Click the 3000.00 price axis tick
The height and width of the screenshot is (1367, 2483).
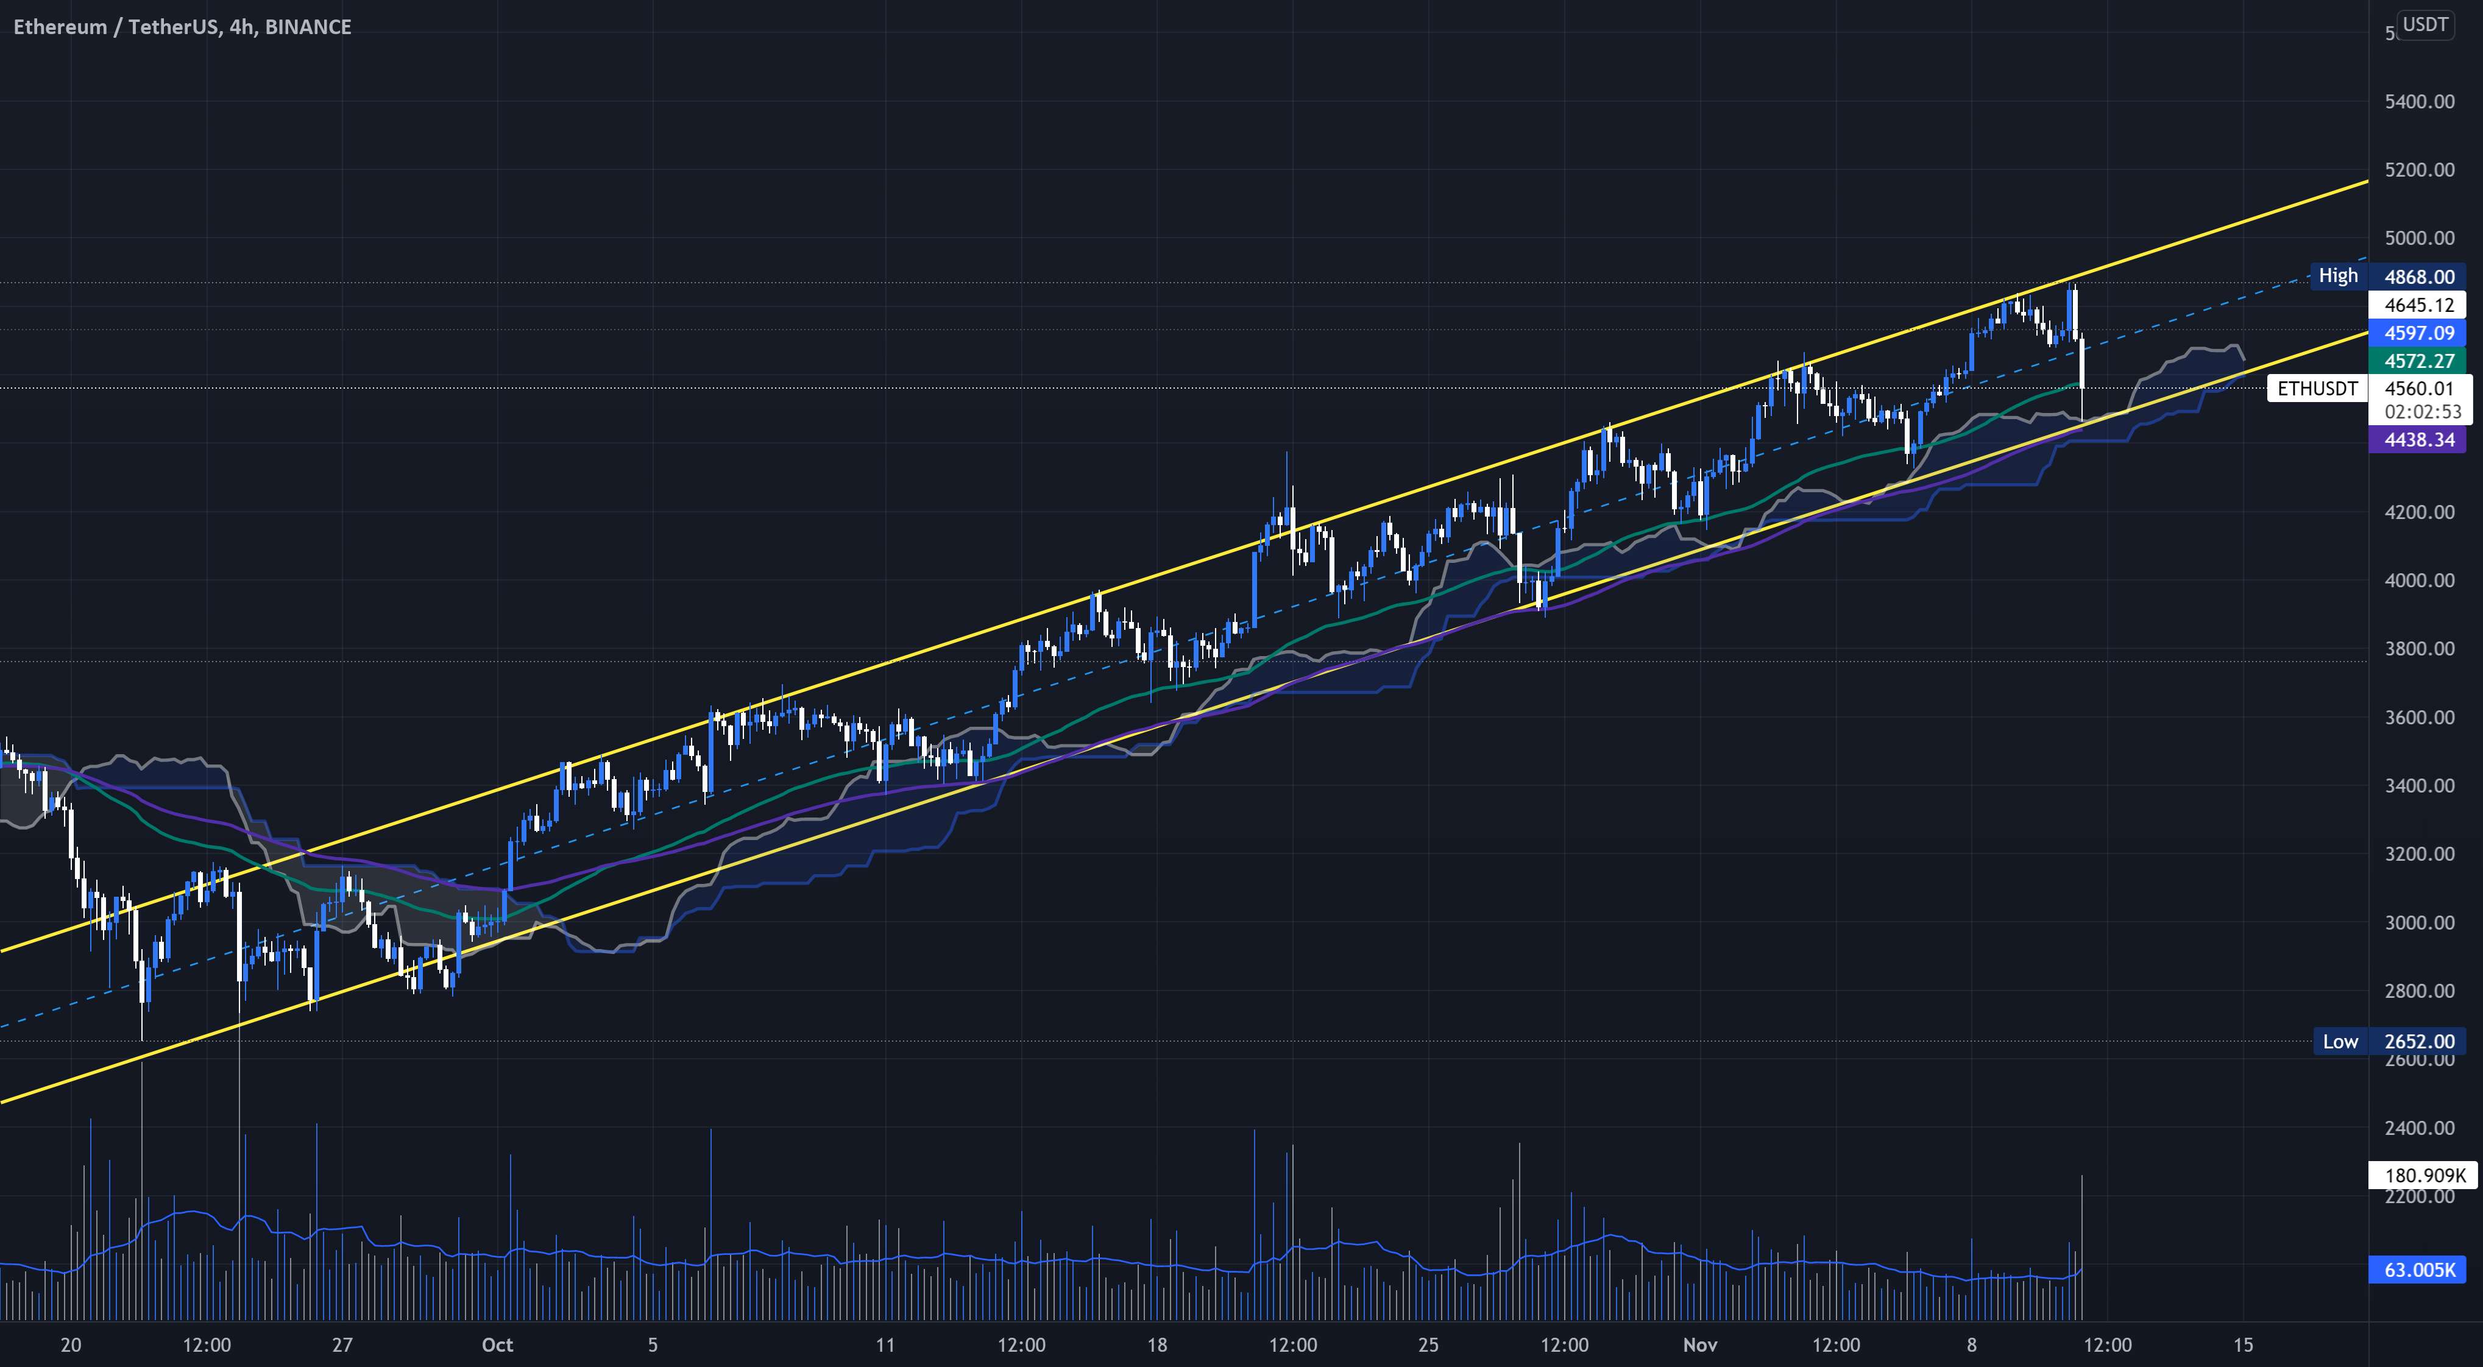(x=2420, y=922)
